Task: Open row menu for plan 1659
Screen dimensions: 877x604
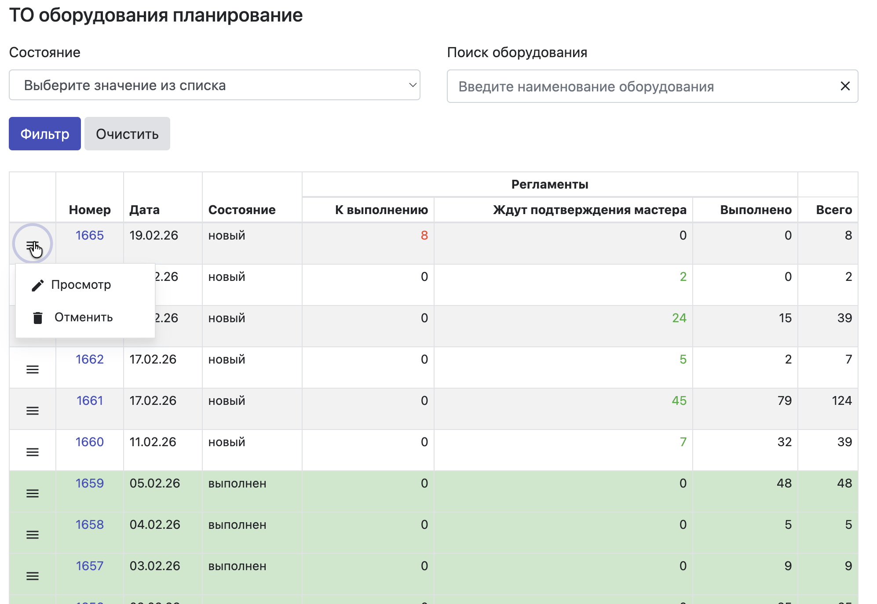Action: click(x=33, y=494)
